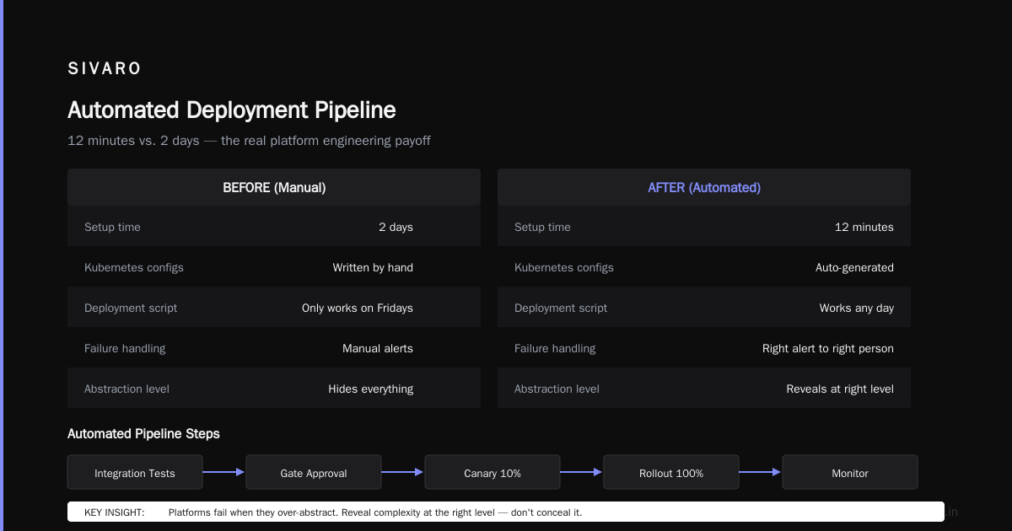This screenshot has height=531, width=1012.
Task: Click 'Deployment script' label in the AFTER table
Action: 561,308
